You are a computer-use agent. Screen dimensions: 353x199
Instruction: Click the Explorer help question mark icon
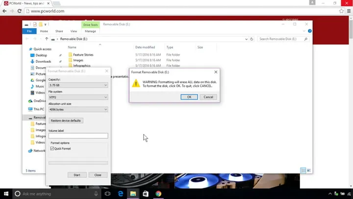tap(310, 31)
